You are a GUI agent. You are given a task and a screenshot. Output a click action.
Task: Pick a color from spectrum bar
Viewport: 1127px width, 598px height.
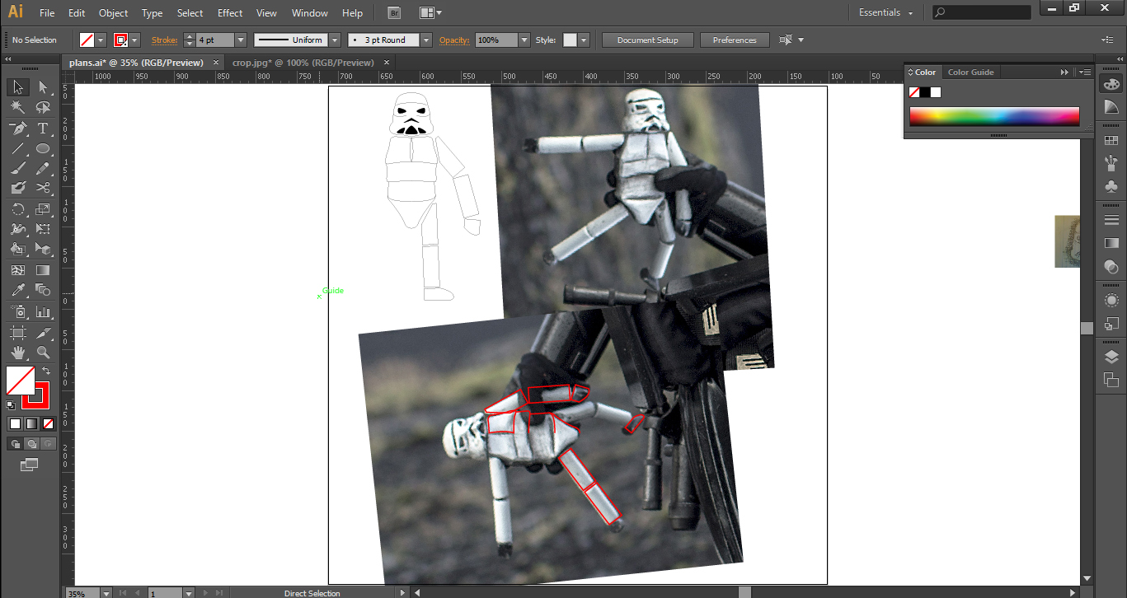[994, 116]
